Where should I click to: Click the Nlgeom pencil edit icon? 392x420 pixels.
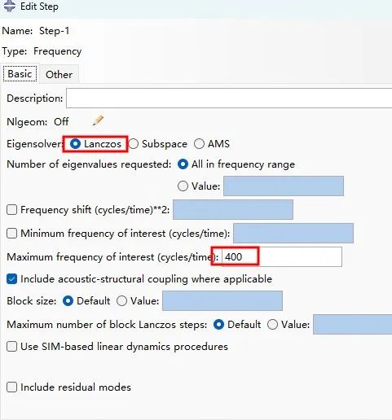tap(98, 120)
